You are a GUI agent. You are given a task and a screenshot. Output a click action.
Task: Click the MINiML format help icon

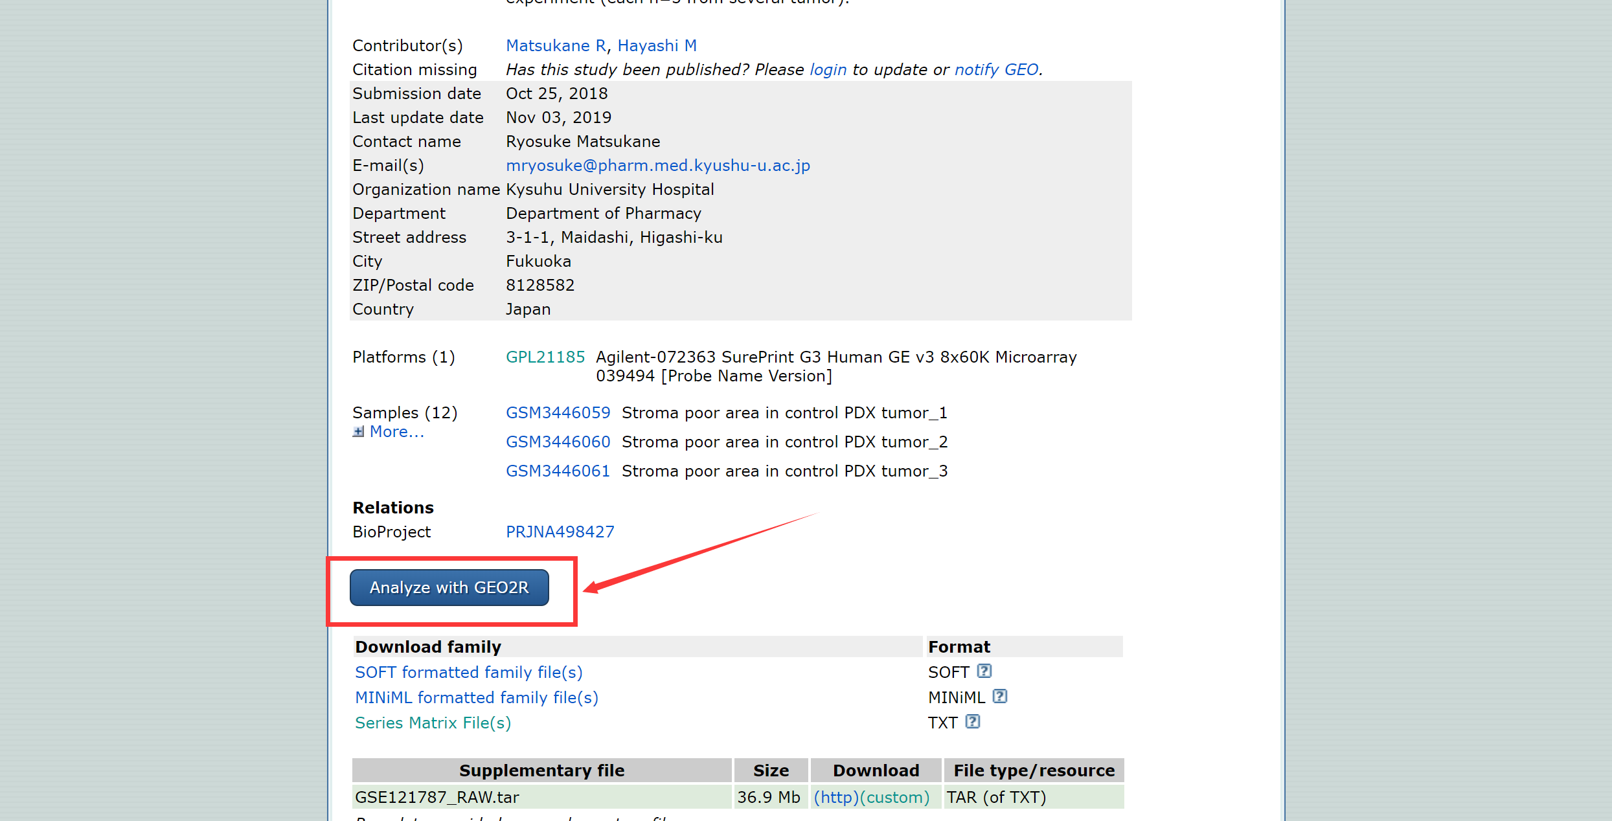point(999,696)
